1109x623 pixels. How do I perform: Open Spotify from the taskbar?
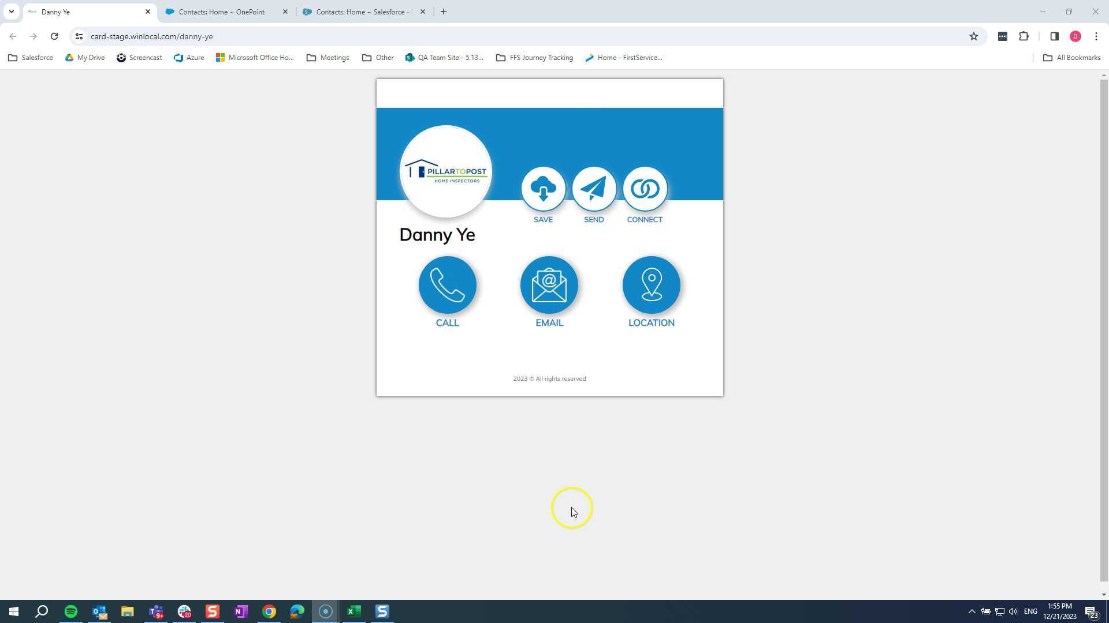point(70,611)
